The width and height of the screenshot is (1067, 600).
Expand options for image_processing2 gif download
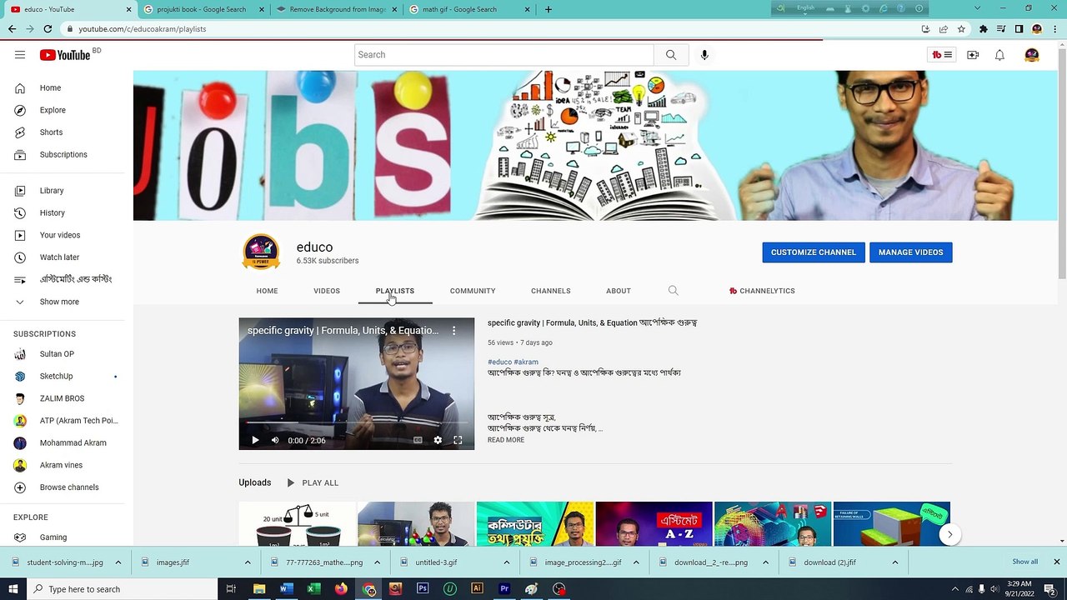[636, 562]
